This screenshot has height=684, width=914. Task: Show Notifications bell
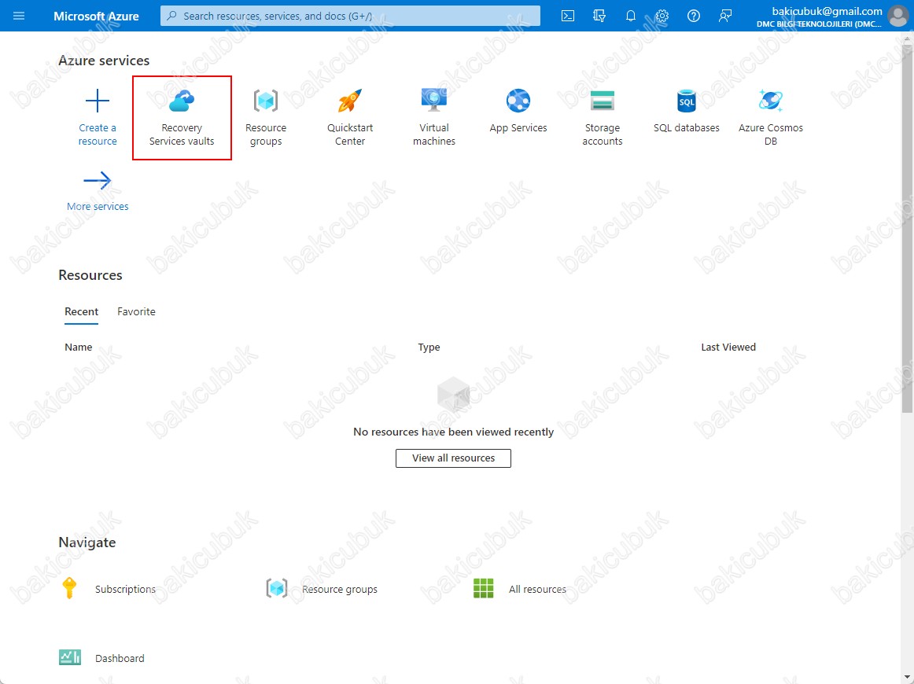click(x=631, y=16)
